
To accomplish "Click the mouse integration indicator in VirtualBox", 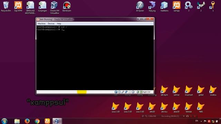I will 138,92.
